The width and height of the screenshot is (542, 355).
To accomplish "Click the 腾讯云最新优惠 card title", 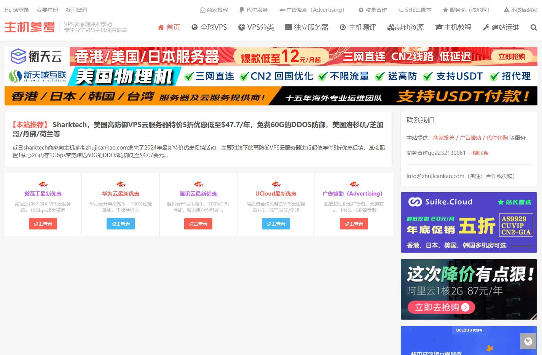I will [198, 194].
